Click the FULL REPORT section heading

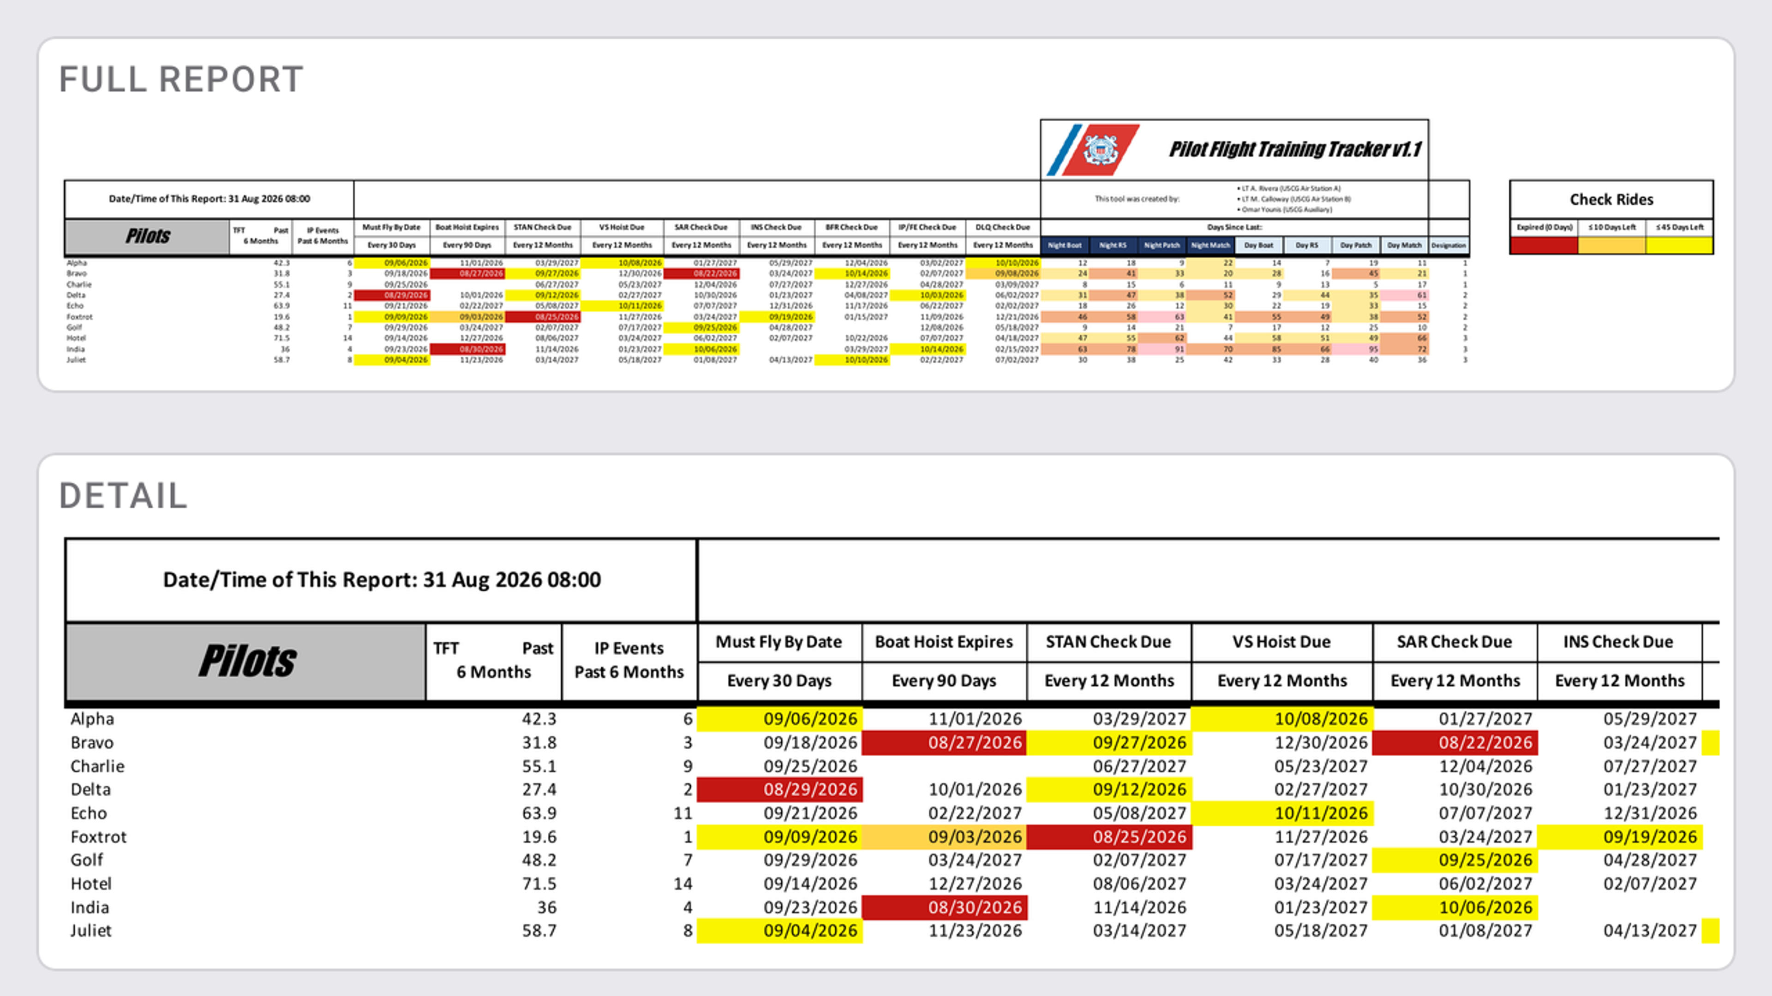pyautogui.click(x=181, y=79)
